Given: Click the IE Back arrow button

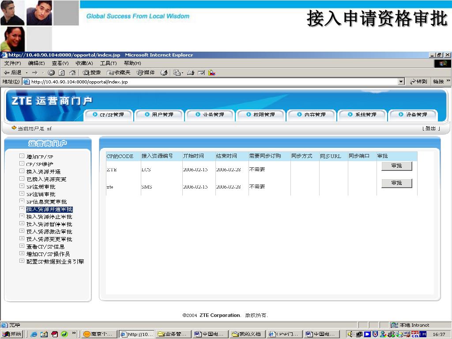Looking at the screenshot, I should [13, 73].
